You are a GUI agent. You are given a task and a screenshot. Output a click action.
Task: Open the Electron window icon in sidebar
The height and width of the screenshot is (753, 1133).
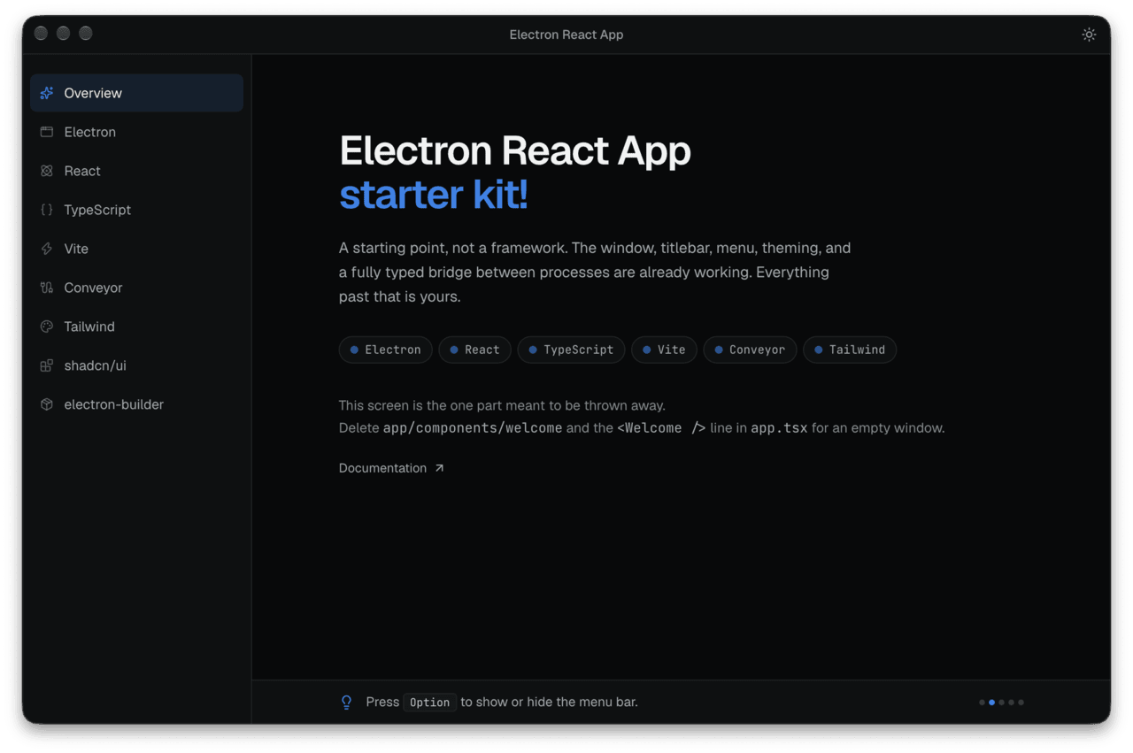pyautogui.click(x=47, y=132)
